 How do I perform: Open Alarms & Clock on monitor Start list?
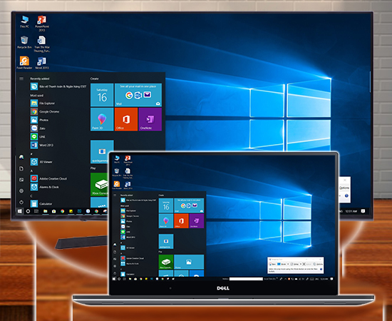45,187
